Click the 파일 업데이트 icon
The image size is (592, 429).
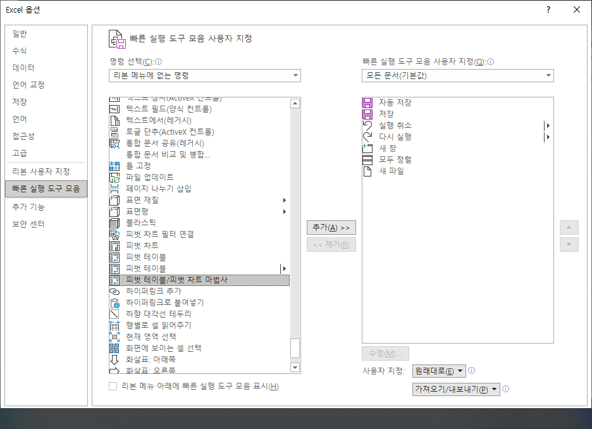click(114, 177)
